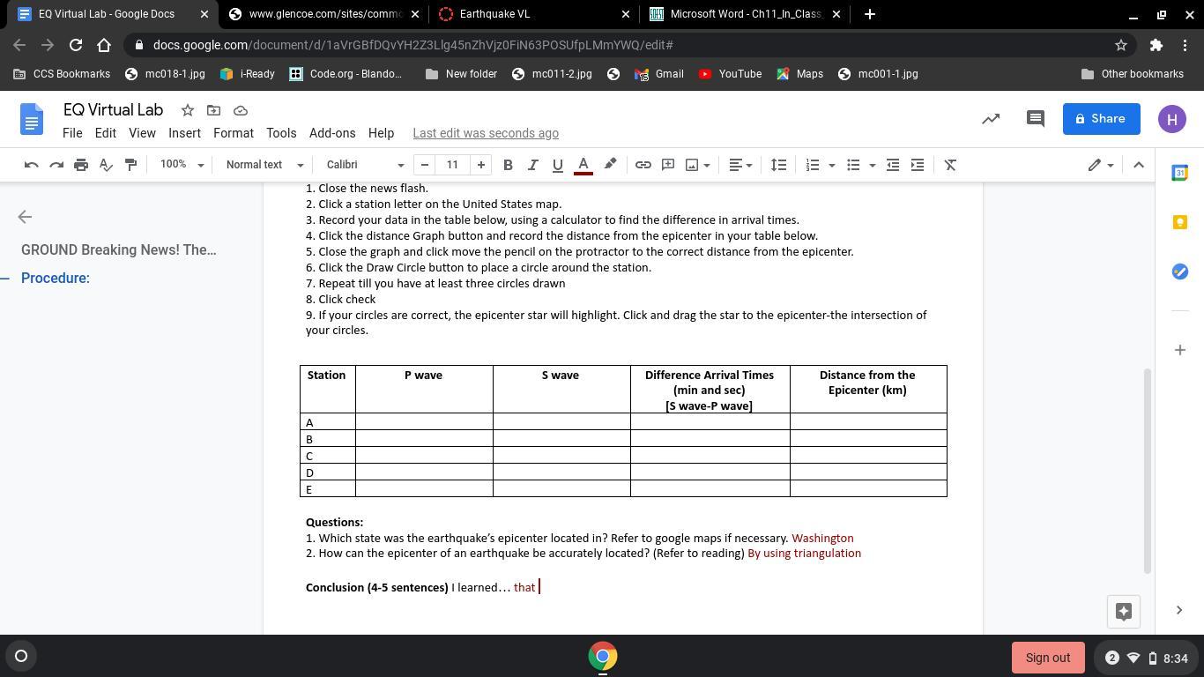This screenshot has width=1204, height=677.
Task: Click the cloud document status icon
Action: click(240, 110)
